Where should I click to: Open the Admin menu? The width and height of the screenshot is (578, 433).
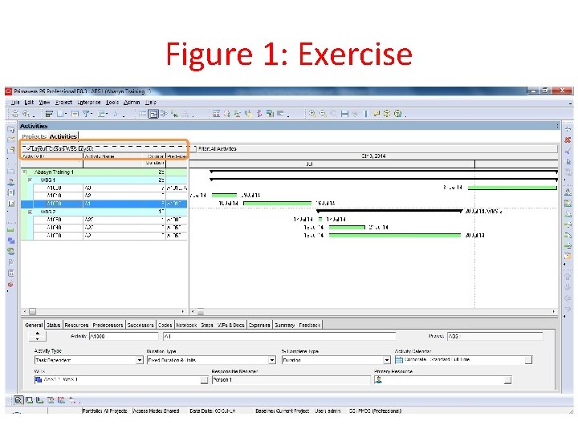131,103
